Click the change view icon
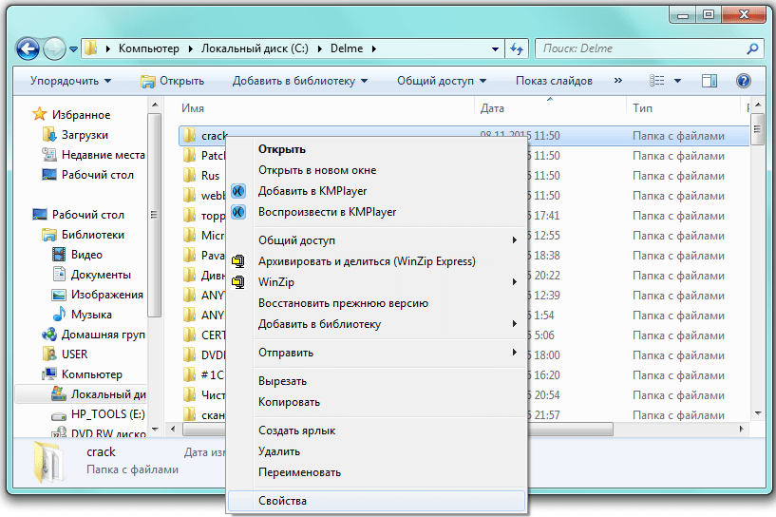This screenshot has width=776, height=517. pyautogui.click(x=656, y=80)
